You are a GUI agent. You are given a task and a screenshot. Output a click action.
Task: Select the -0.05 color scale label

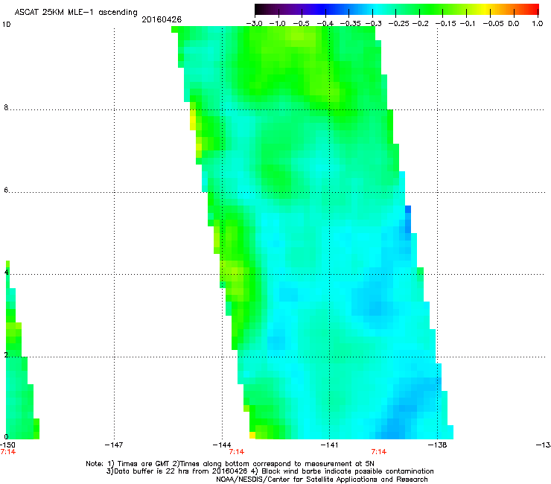click(x=494, y=24)
